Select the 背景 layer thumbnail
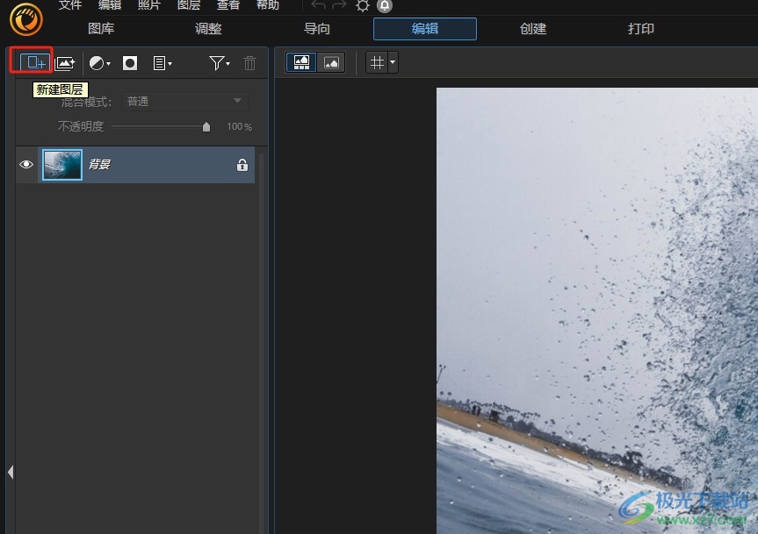Viewport: 758px width, 534px height. [62, 165]
